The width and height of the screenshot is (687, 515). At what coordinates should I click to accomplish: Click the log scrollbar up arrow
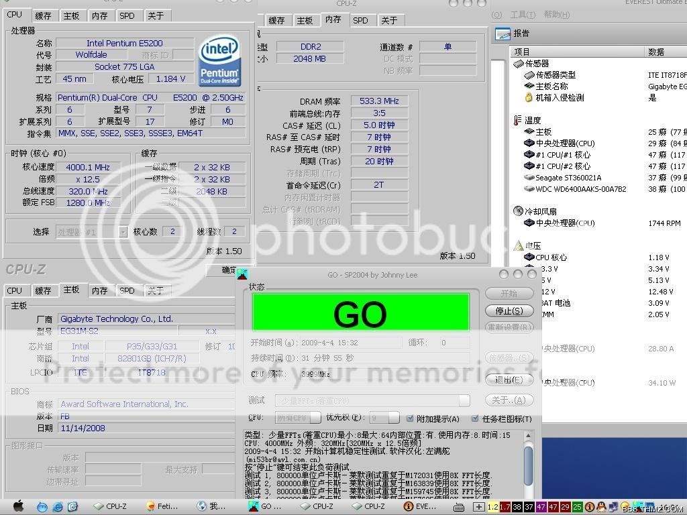(529, 436)
